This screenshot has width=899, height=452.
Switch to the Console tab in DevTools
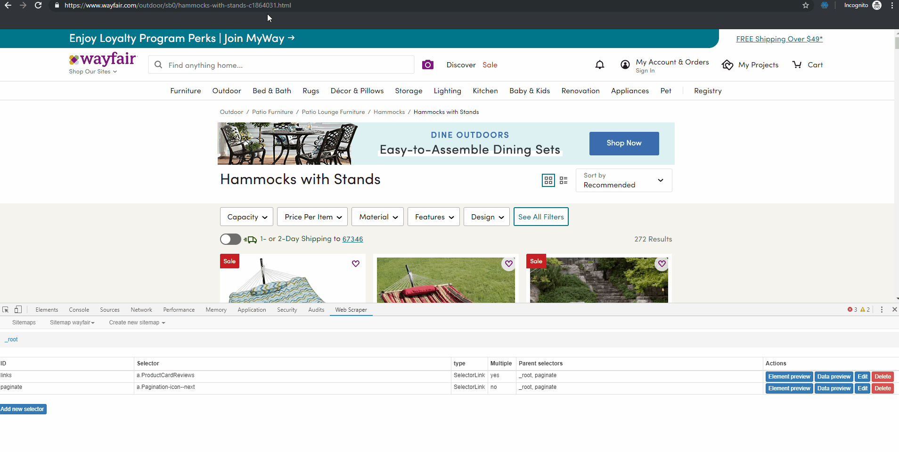[x=79, y=309]
